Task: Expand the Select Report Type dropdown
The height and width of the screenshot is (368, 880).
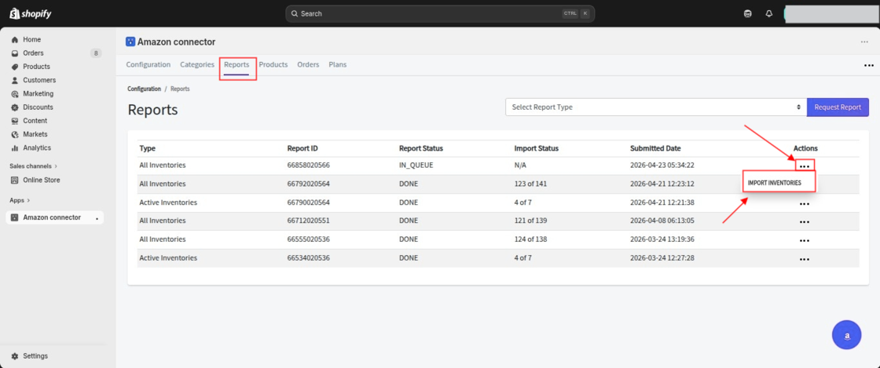Action: (655, 107)
